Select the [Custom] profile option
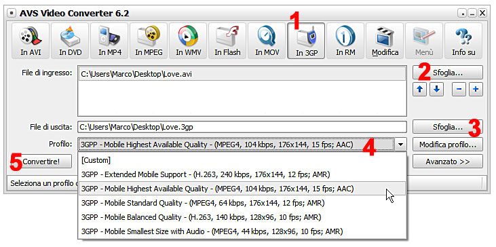This screenshot has width=496, height=247. click(x=242, y=160)
